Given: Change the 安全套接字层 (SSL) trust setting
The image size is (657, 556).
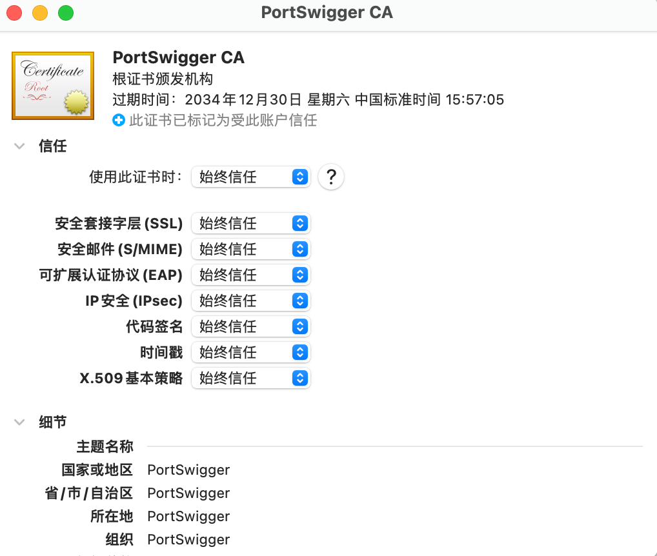Looking at the screenshot, I should click(x=250, y=223).
